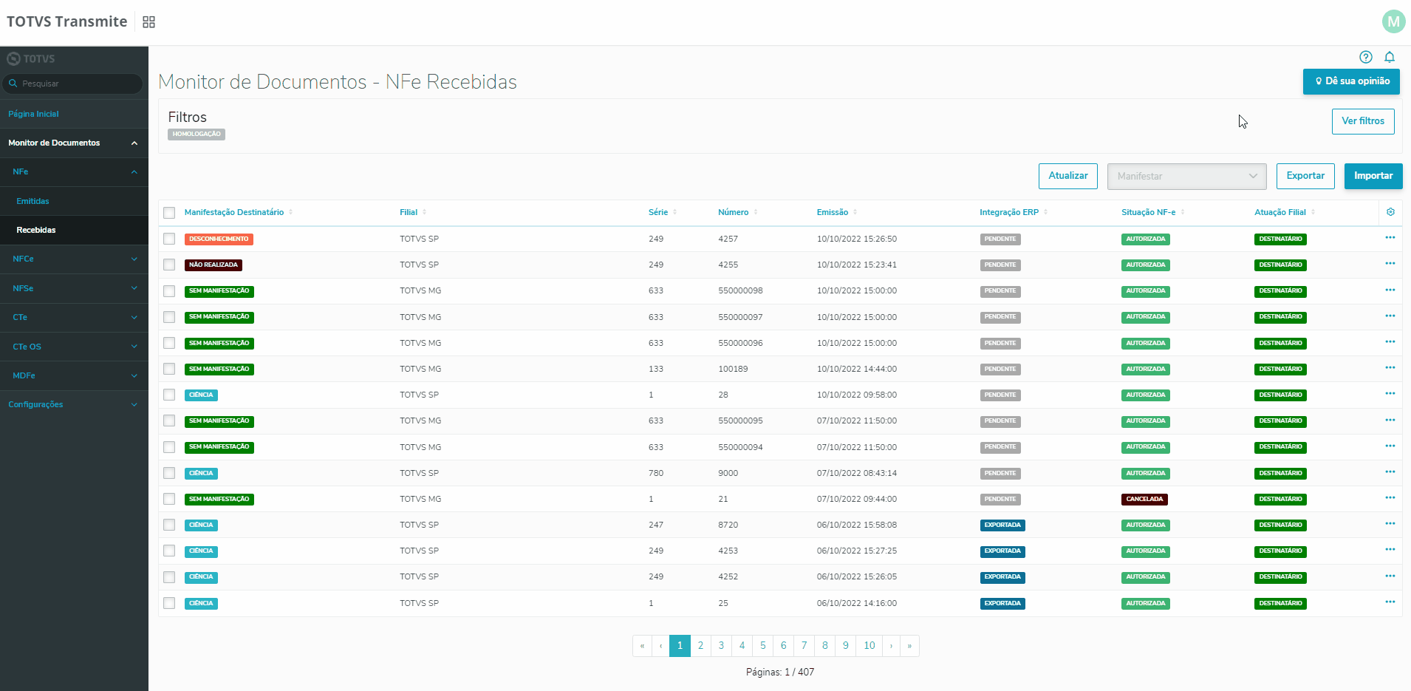Check the row with Número 8720
The height and width of the screenshot is (691, 1411).
(x=169, y=525)
